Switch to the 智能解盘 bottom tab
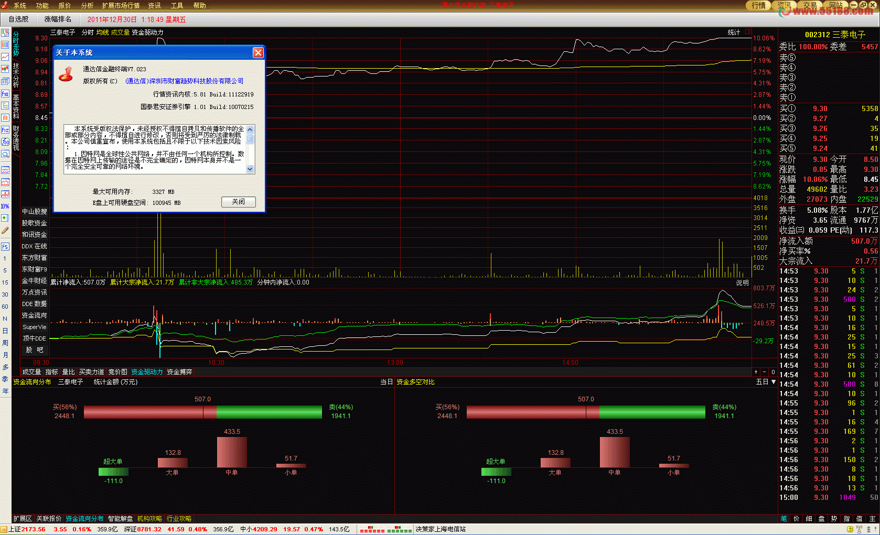The width and height of the screenshot is (880, 535). (x=120, y=519)
